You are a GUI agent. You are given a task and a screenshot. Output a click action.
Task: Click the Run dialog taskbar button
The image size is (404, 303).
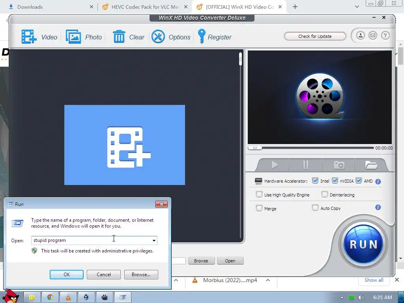click(x=123, y=297)
